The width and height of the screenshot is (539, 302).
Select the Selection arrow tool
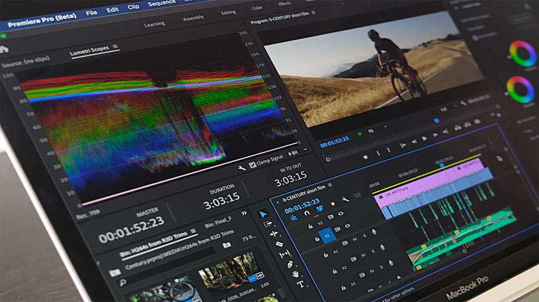tap(263, 214)
